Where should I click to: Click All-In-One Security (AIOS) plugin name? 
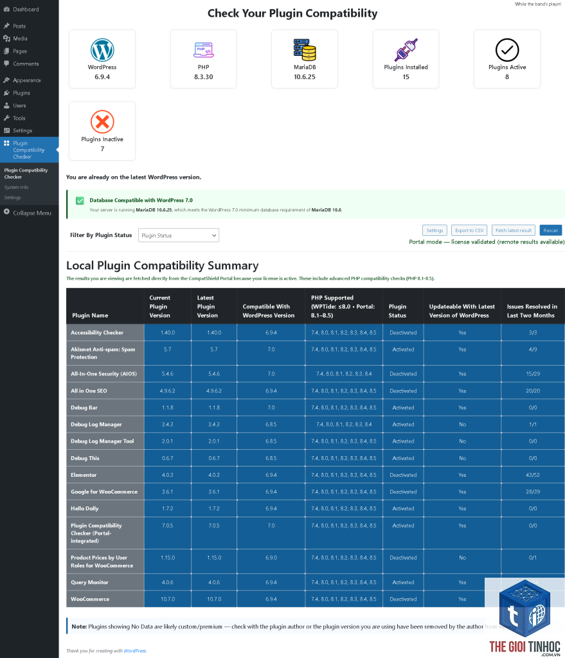coord(103,374)
